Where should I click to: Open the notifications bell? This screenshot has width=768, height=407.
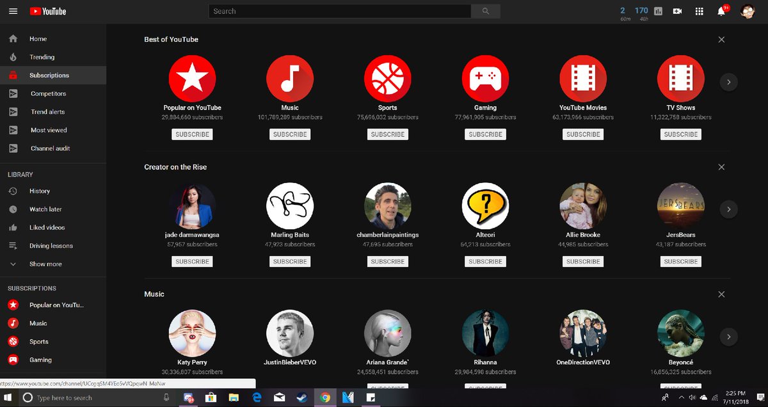(722, 11)
